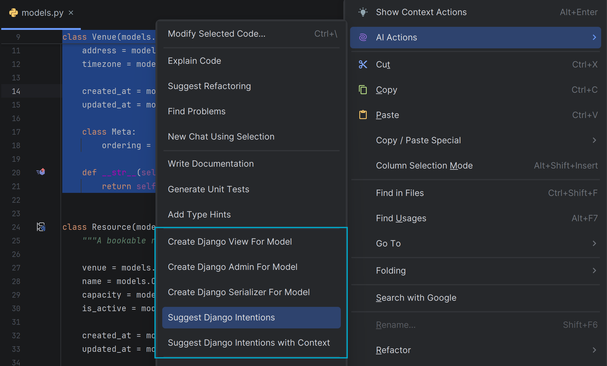The image size is (607, 366).
Task: Click the 'def __str__(sel' code line
Action: 119,173
